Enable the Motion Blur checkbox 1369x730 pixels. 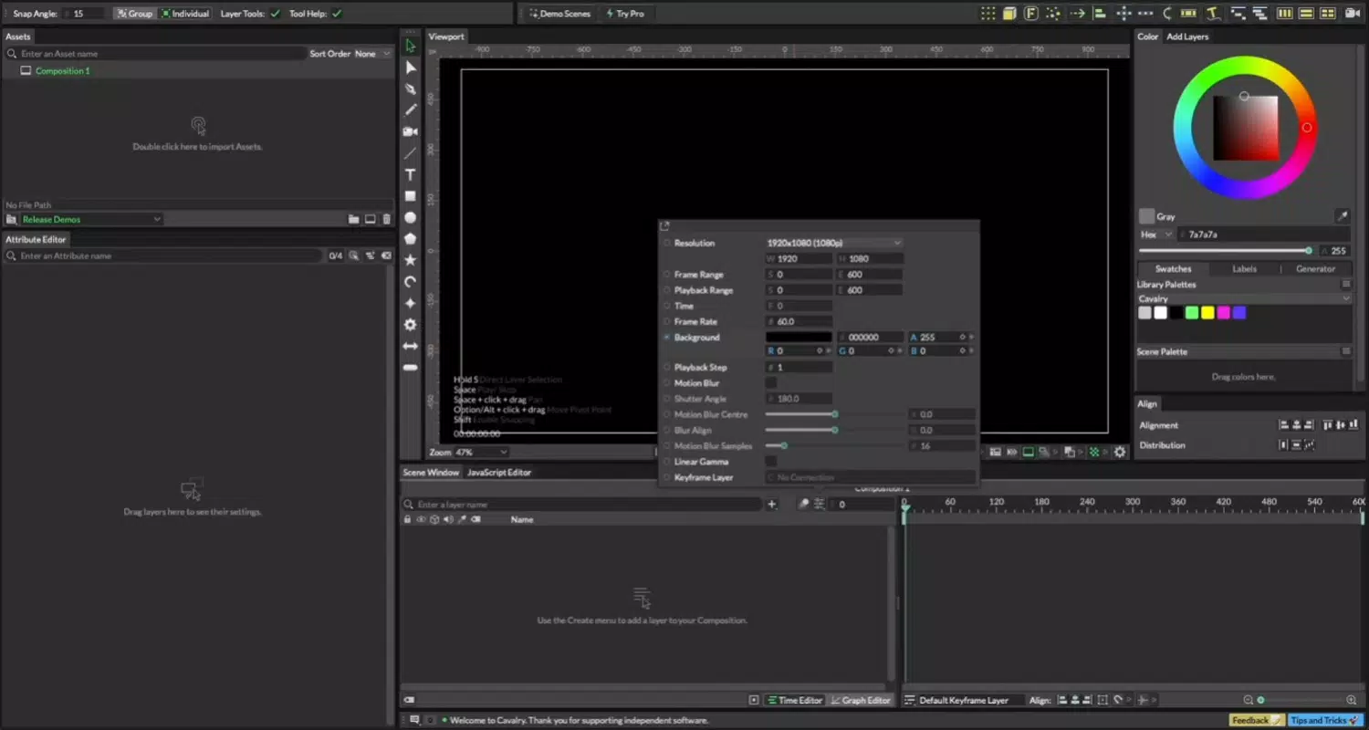pyautogui.click(x=771, y=383)
